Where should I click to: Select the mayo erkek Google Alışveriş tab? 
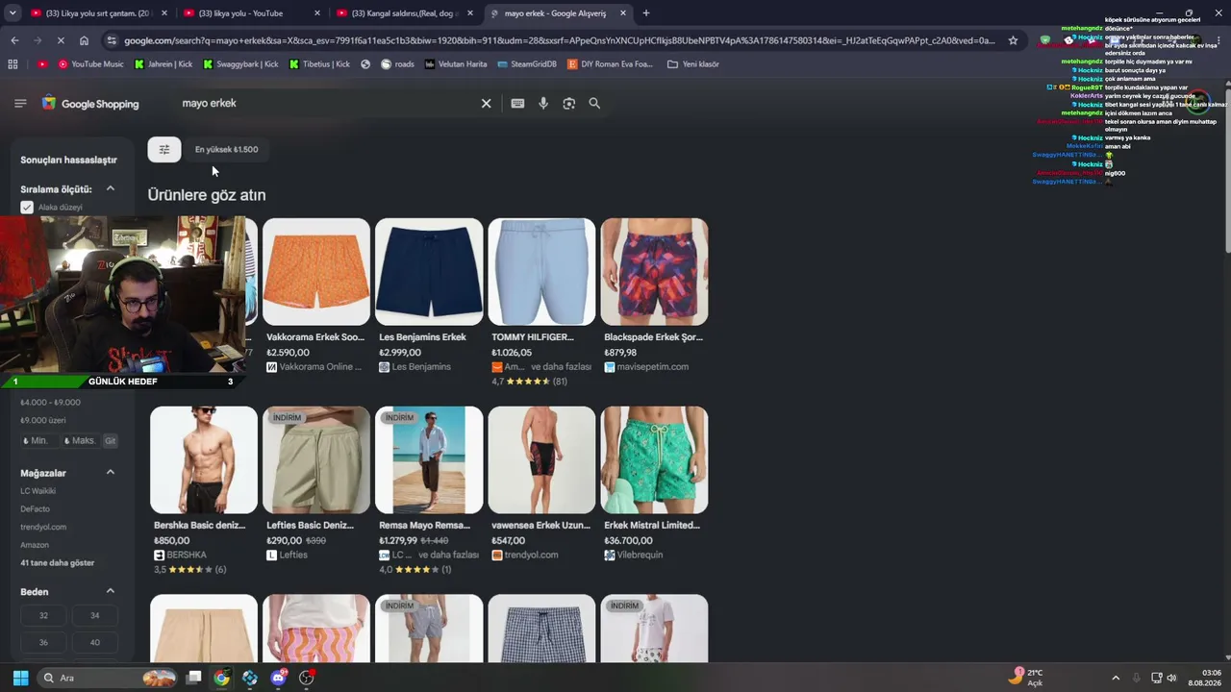[558, 13]
